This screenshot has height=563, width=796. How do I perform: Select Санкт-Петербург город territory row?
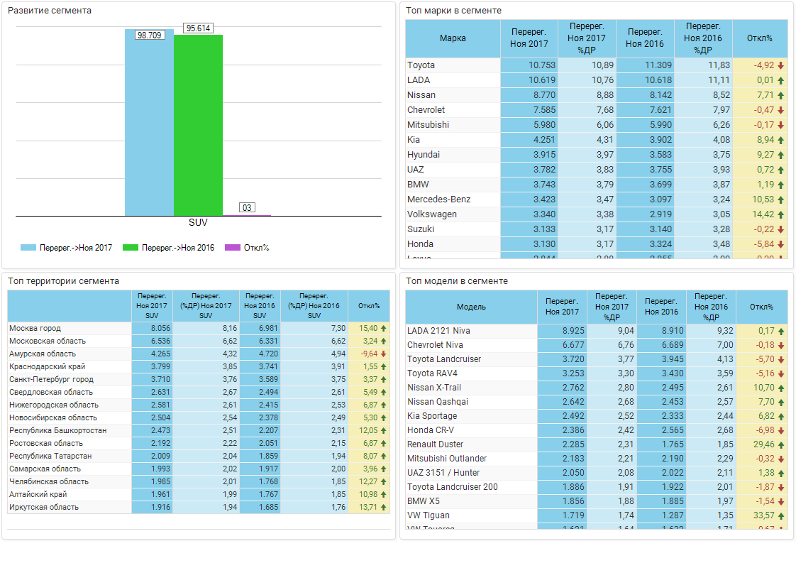point(199,379)
